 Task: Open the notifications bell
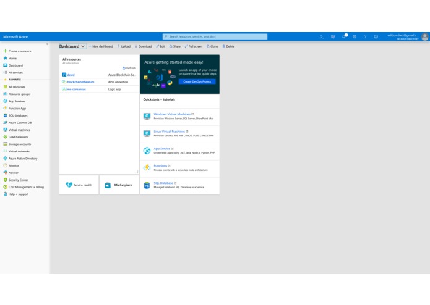point(344,36)
